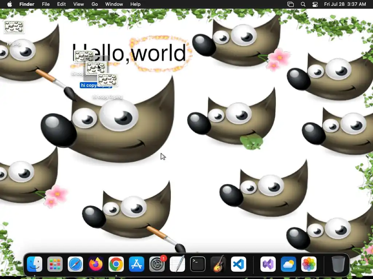This screenshot has width=373, height=279.
Task: Open GarageBand guitar icon in Dock
Action: pos(218,264)
